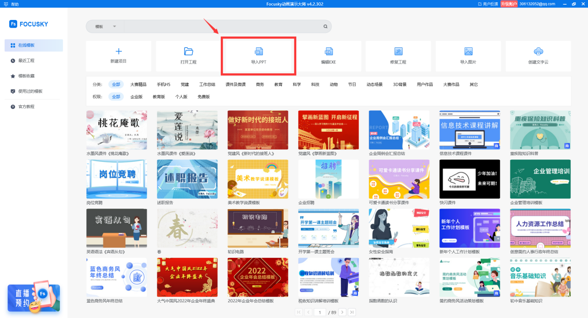
Task: Click the New Project plus icon
Action: tap(118, 51)
